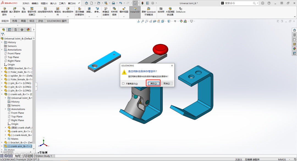
Task: Open 大型装配体设置 large assembly settings
Action: [x=170, y=12]
